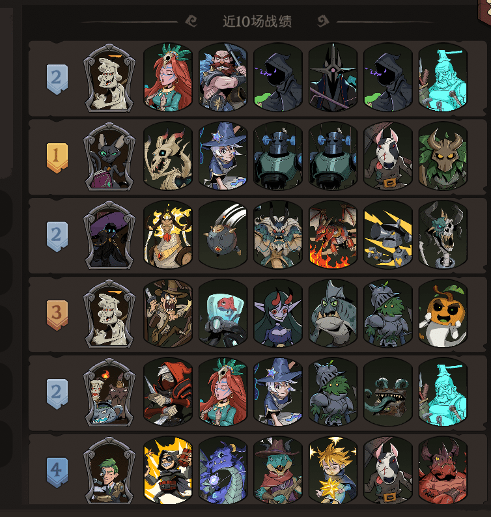Select the purple umbrella octopus hero portrait
491x517 pixels.
(x=109, y=235)
